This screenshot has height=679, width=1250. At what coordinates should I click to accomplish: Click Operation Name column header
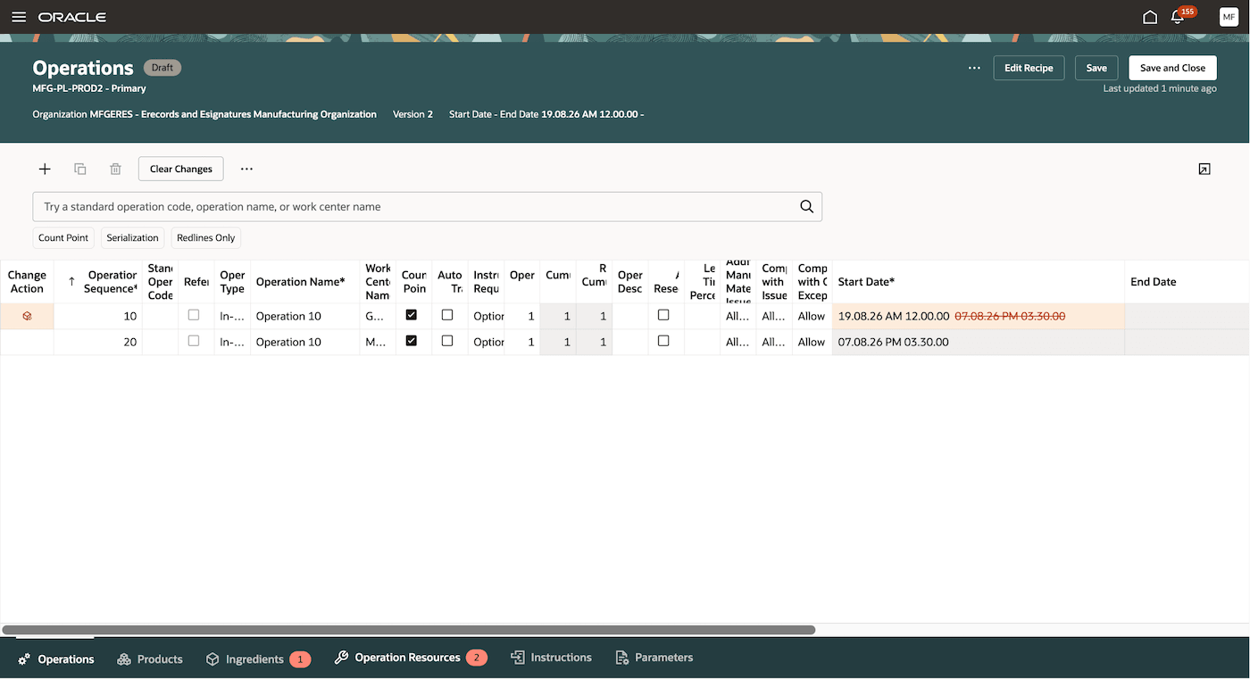click(x=305, y=281)
